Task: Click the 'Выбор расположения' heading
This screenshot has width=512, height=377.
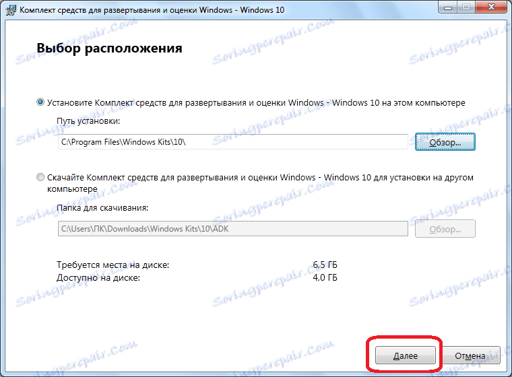Action: tap(109, 48)
